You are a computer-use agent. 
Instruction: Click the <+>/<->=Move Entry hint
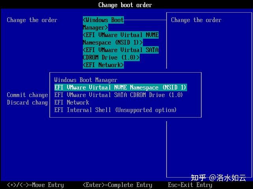point(36,185)
